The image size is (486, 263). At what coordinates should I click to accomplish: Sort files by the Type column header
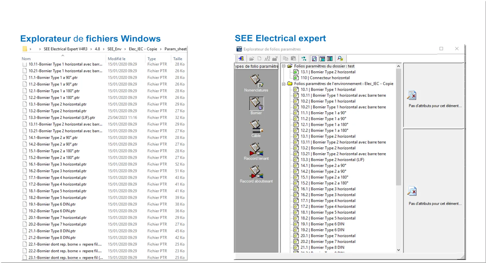(152, 59)
